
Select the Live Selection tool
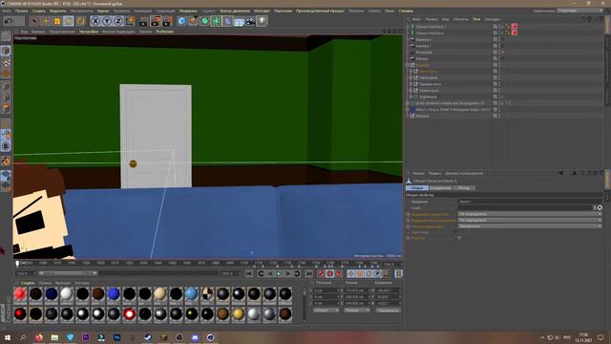(34, 21)
